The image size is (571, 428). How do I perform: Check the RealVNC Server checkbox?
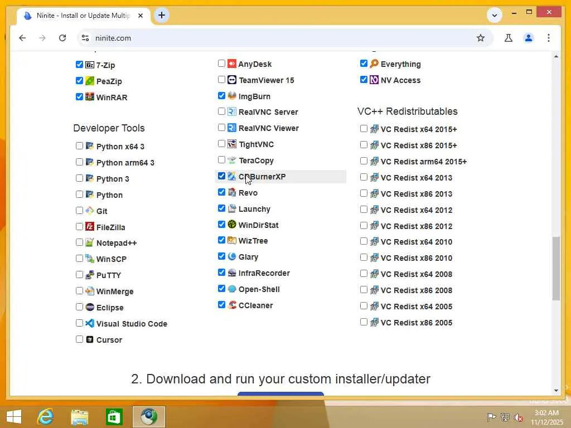click(x=221, y=111)
